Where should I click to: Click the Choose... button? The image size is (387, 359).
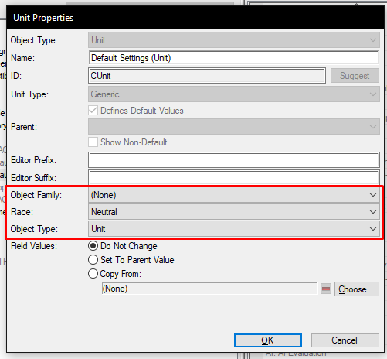pos(357,289)
